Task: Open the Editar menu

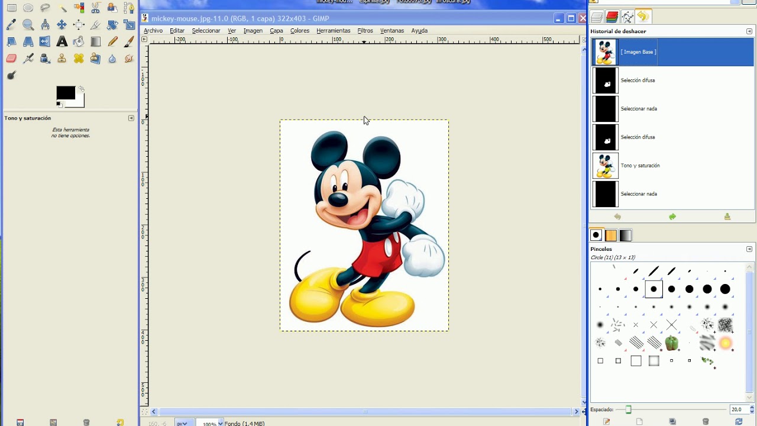Action: 177,31
